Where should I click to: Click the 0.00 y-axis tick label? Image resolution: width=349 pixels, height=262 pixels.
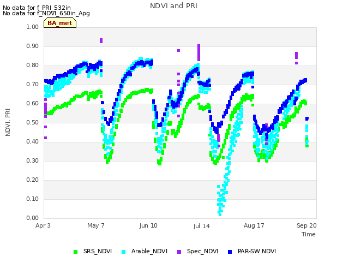pos(33,218)
